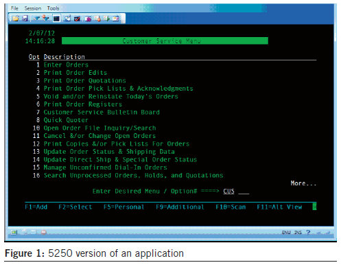Click the More... indicator
Viewport: 341px width, 265px height.
pyautogui.click(x=303, y=183)
